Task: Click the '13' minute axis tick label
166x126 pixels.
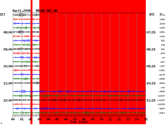Action: [128, 119]
